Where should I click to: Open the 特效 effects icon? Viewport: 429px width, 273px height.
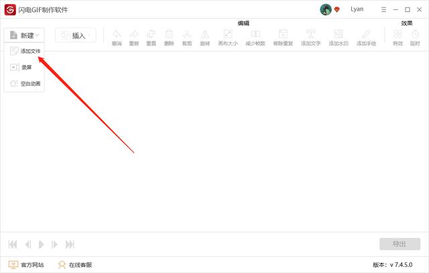coord(397,37)
